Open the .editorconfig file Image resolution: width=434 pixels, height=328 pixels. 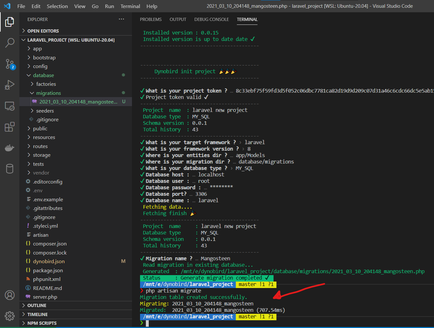[x=76, y=182]
